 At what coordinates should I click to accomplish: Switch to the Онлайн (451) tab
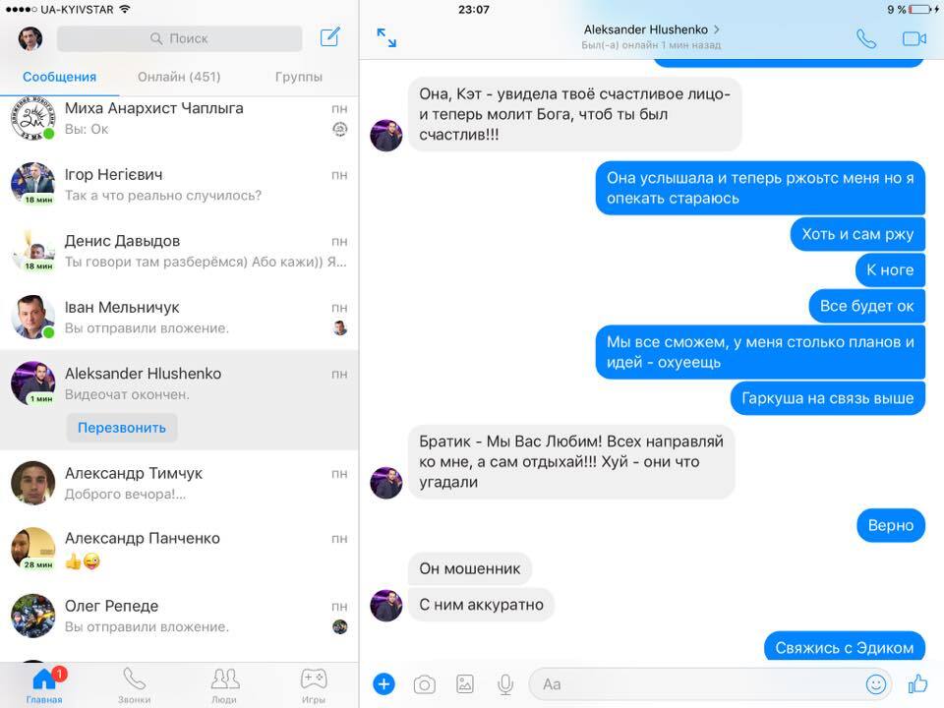tap(179, 77)
